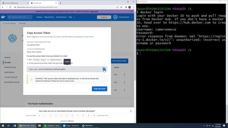Open the Chrome three-dot menu
This screenshot has width=228, height=128.
pos(133,7)
